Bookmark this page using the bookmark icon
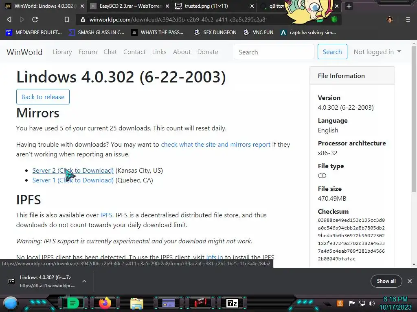 (67, 19)
